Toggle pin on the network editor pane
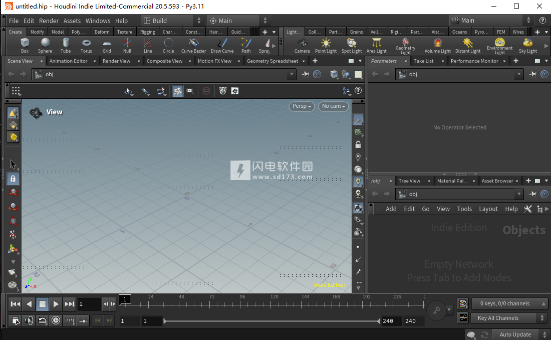Viewport: 551px width, 340px height. tap(533, 194)
